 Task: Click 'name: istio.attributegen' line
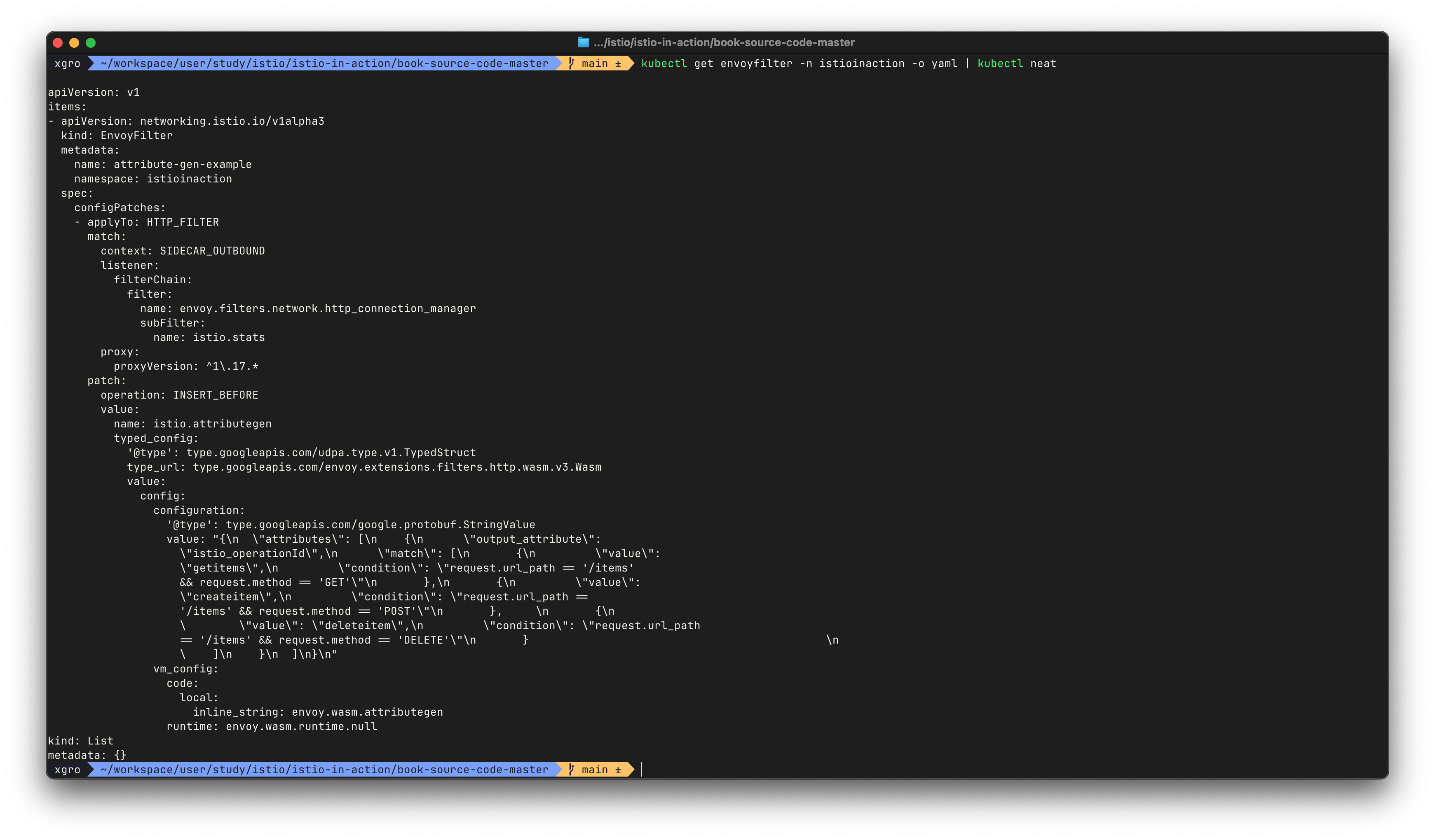(x=192, y=424)
